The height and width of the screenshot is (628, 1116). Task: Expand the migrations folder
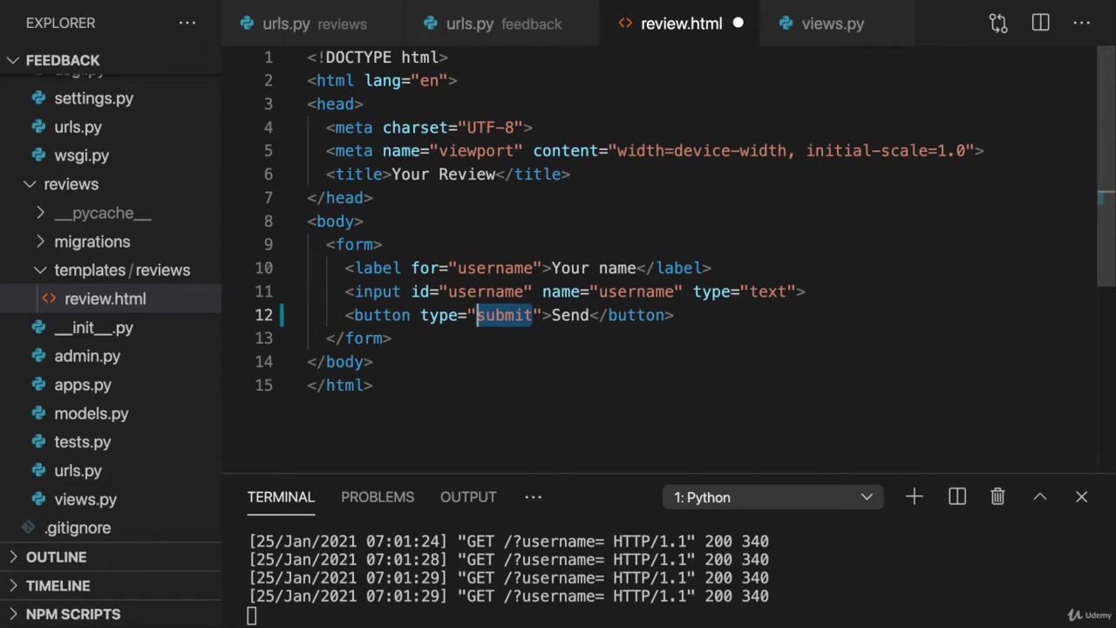(x=92, y=242)
